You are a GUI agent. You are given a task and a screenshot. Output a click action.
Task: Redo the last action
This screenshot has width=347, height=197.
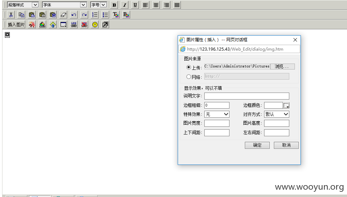point(84,15)
